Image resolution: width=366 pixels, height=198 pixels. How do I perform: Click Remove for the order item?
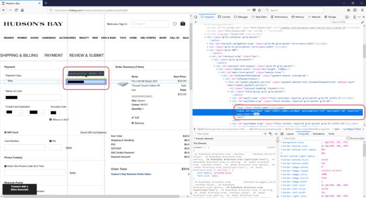click(x=138, y=123)
